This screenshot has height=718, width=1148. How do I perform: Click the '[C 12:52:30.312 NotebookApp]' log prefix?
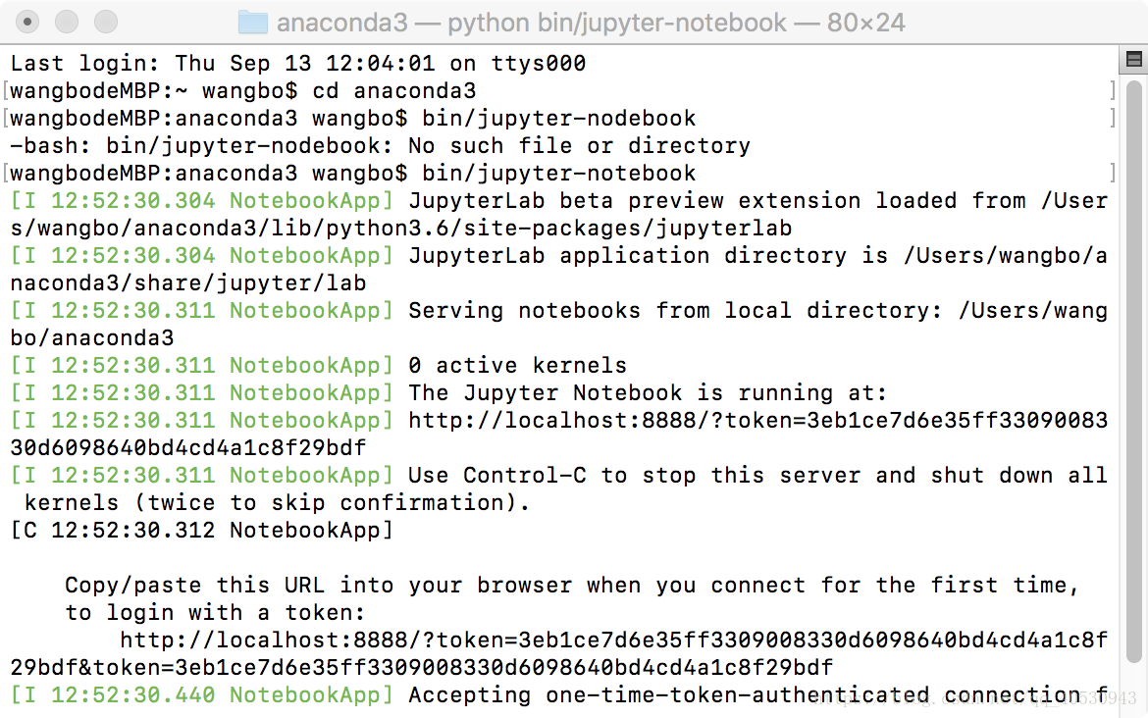(201, 531)
